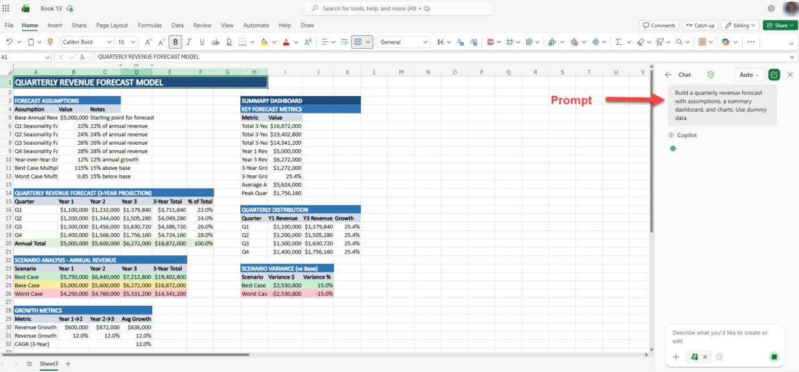Expand the AutoSum dropdown arrow
This screenshot has width=799, height=372.
(627, 42)
